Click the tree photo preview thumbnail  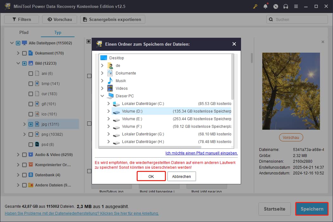[x=291, y=91]
